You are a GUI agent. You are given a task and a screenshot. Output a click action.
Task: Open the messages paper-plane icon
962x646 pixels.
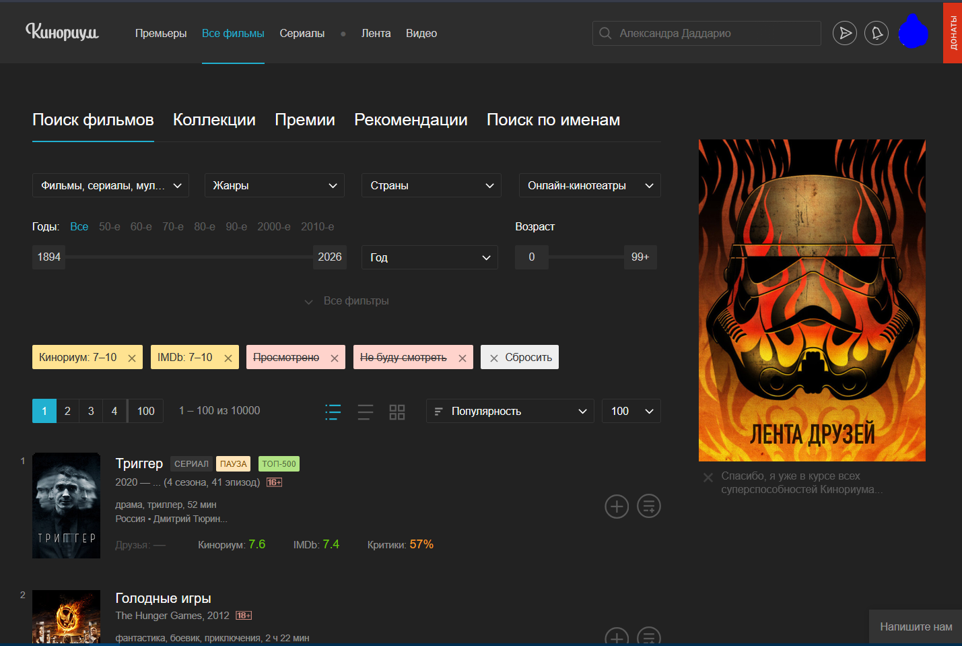coord(845,33)
